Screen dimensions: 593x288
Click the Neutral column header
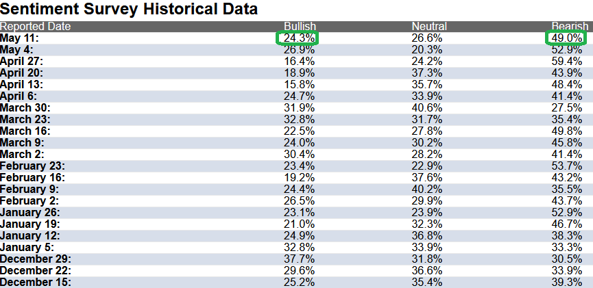coord(429,27)
